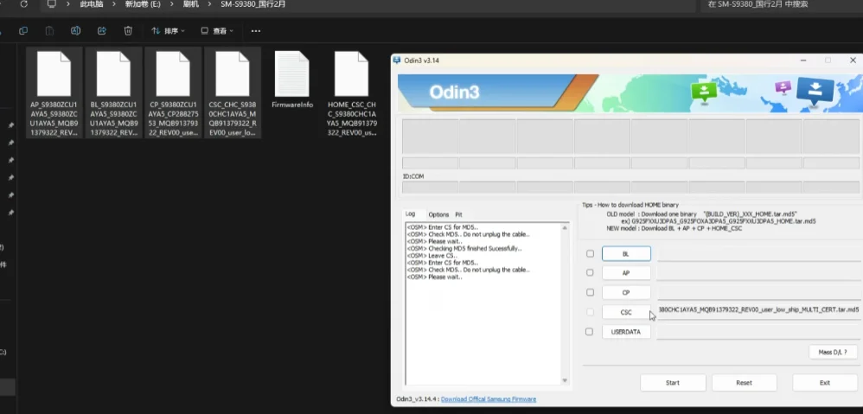Screen dimensions: 863x414
Task: Open Download Offical Samsung Firmware link
Action: point(489,399)
